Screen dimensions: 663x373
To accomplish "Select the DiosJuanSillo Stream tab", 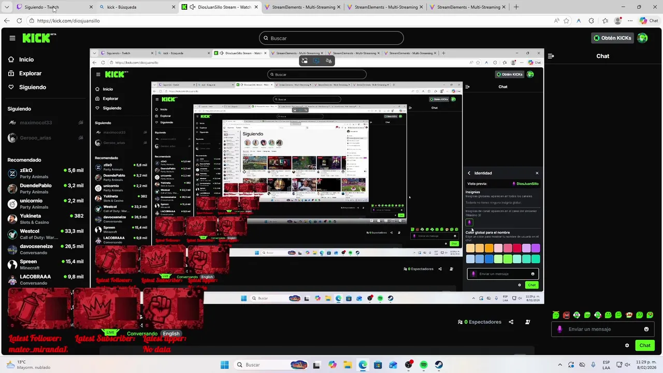I will [x=221, y=7].
